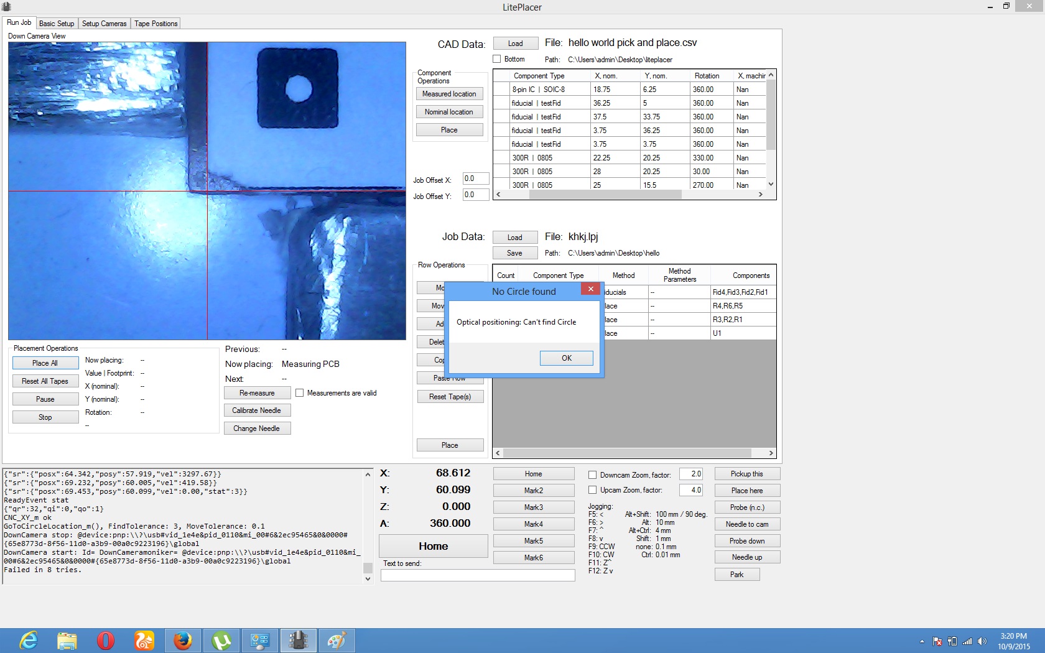Image resolution: width=1045 pixels, height=653 pixels.
Task: Click Calibrate Needle button
Action: coord(257,410)
